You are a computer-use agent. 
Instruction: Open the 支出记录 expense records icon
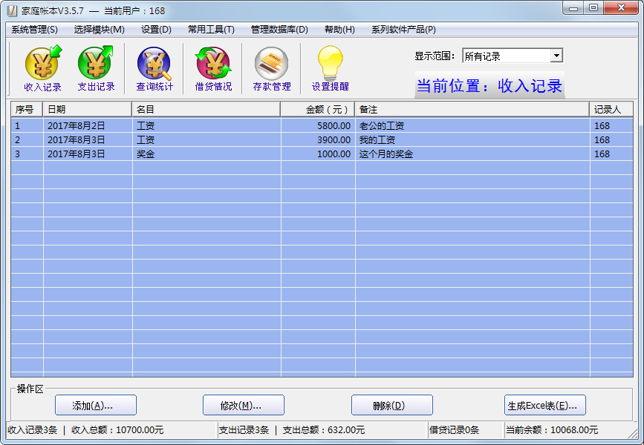pos(96,68)
